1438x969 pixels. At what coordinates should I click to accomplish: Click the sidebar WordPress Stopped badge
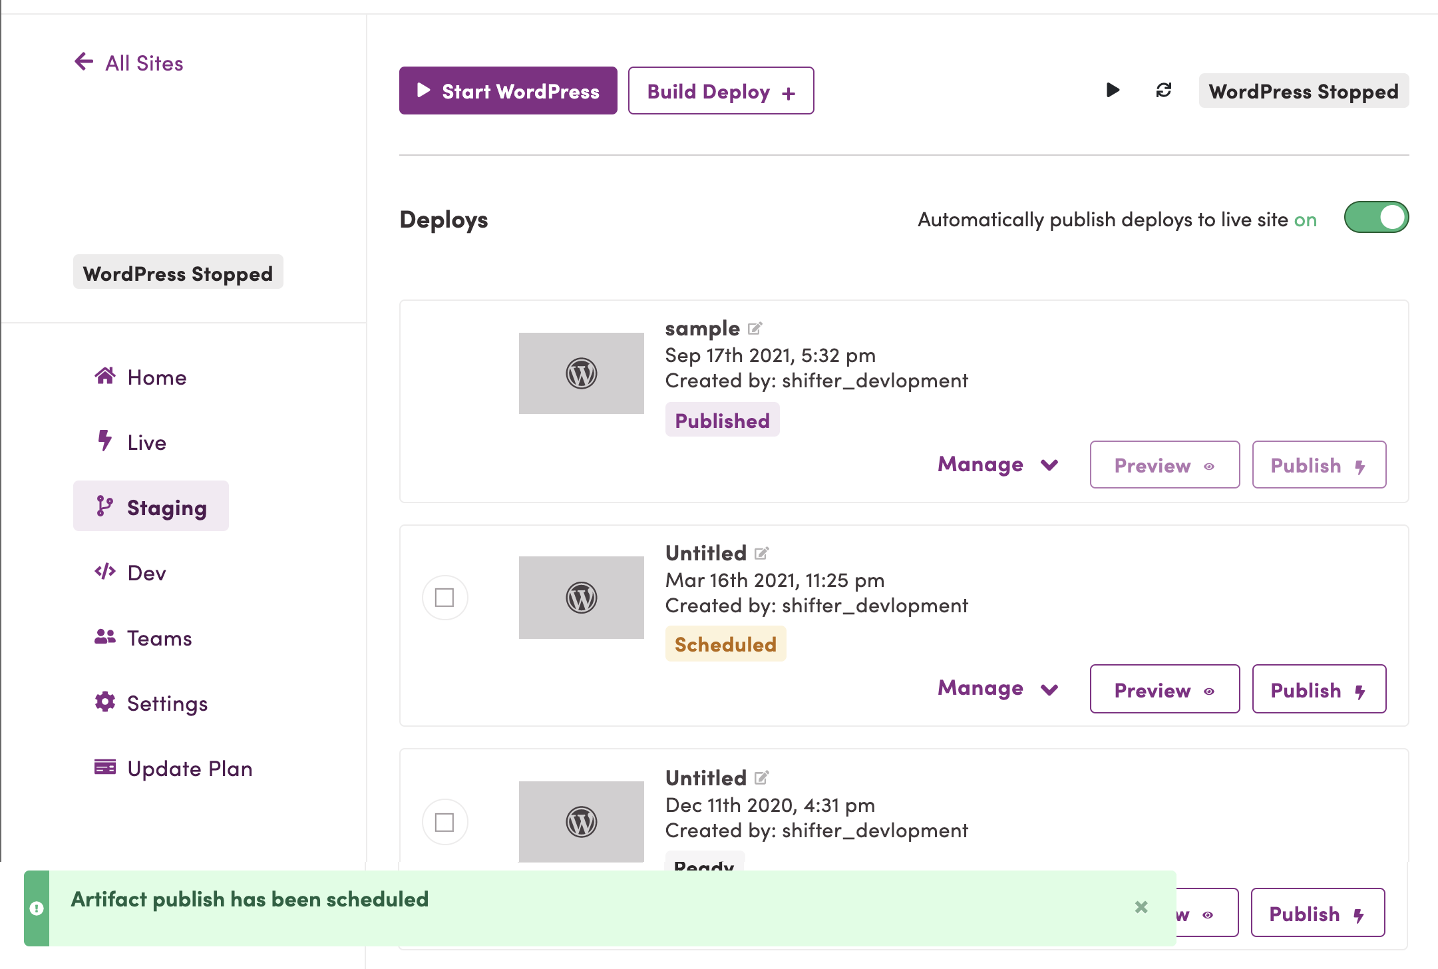click(x=178, y=272)
